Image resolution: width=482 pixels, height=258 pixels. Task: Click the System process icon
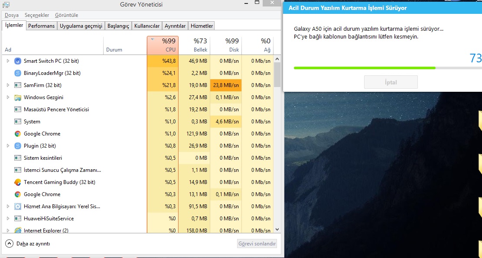click(x=18, y=122)
